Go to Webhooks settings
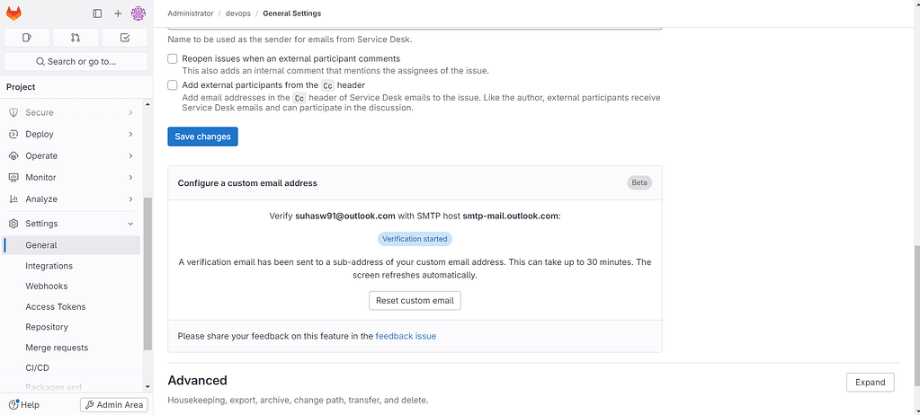Screen dimensions: 920x415 pyautogui.click(x=47, y=287)
